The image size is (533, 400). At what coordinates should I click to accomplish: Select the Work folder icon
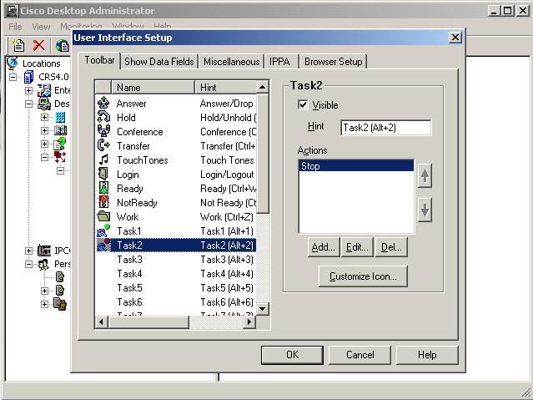(x=103, y=216)
